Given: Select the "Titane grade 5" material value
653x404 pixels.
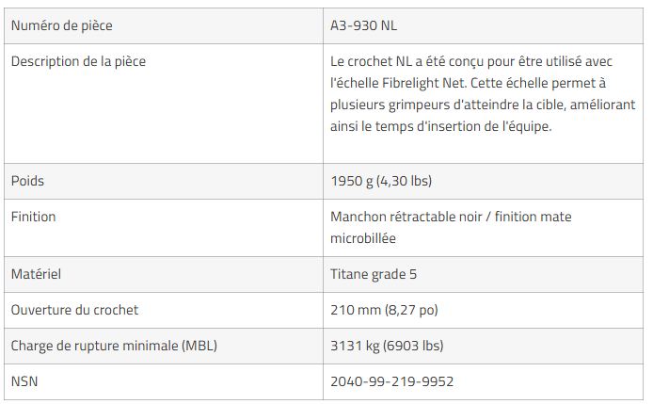Looking at the screenshot, I should click(x=374, y=274).
